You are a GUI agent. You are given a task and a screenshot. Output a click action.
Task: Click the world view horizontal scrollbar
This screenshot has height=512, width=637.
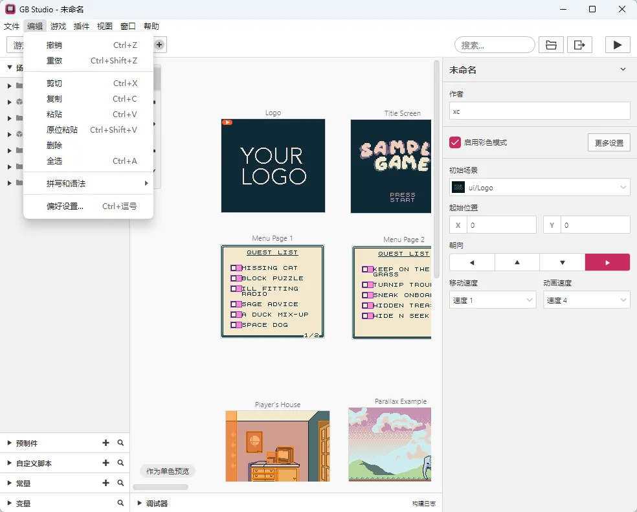tap(161, 487)
